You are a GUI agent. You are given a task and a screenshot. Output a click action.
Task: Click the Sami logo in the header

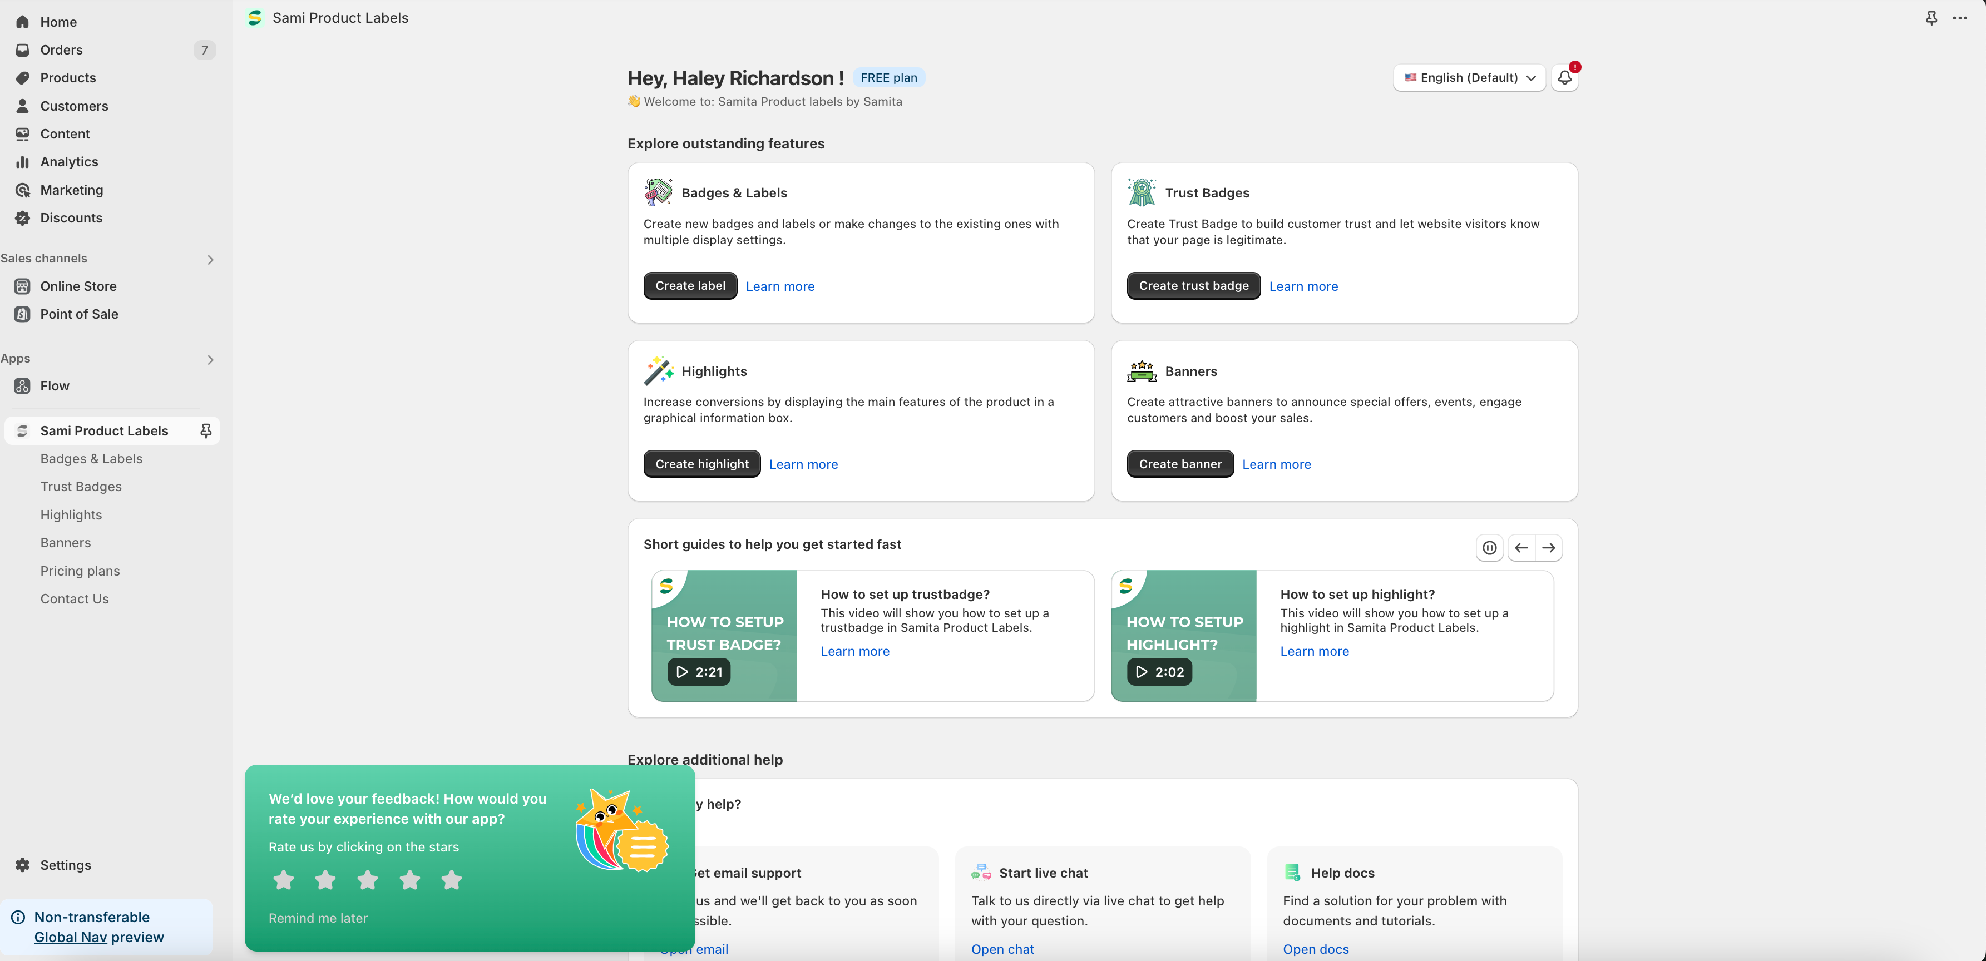pyautogui.click(x=254, y=18)
